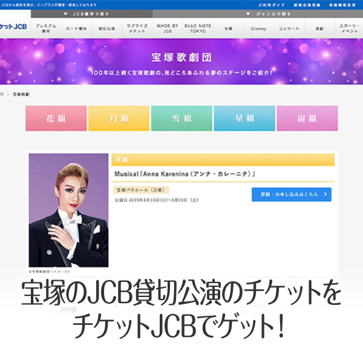Select the 演劇 menu item

pyautogui.click(x=319, y=28)
